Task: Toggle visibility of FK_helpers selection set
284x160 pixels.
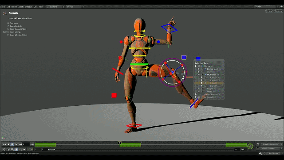Action: tap(198, 75)
